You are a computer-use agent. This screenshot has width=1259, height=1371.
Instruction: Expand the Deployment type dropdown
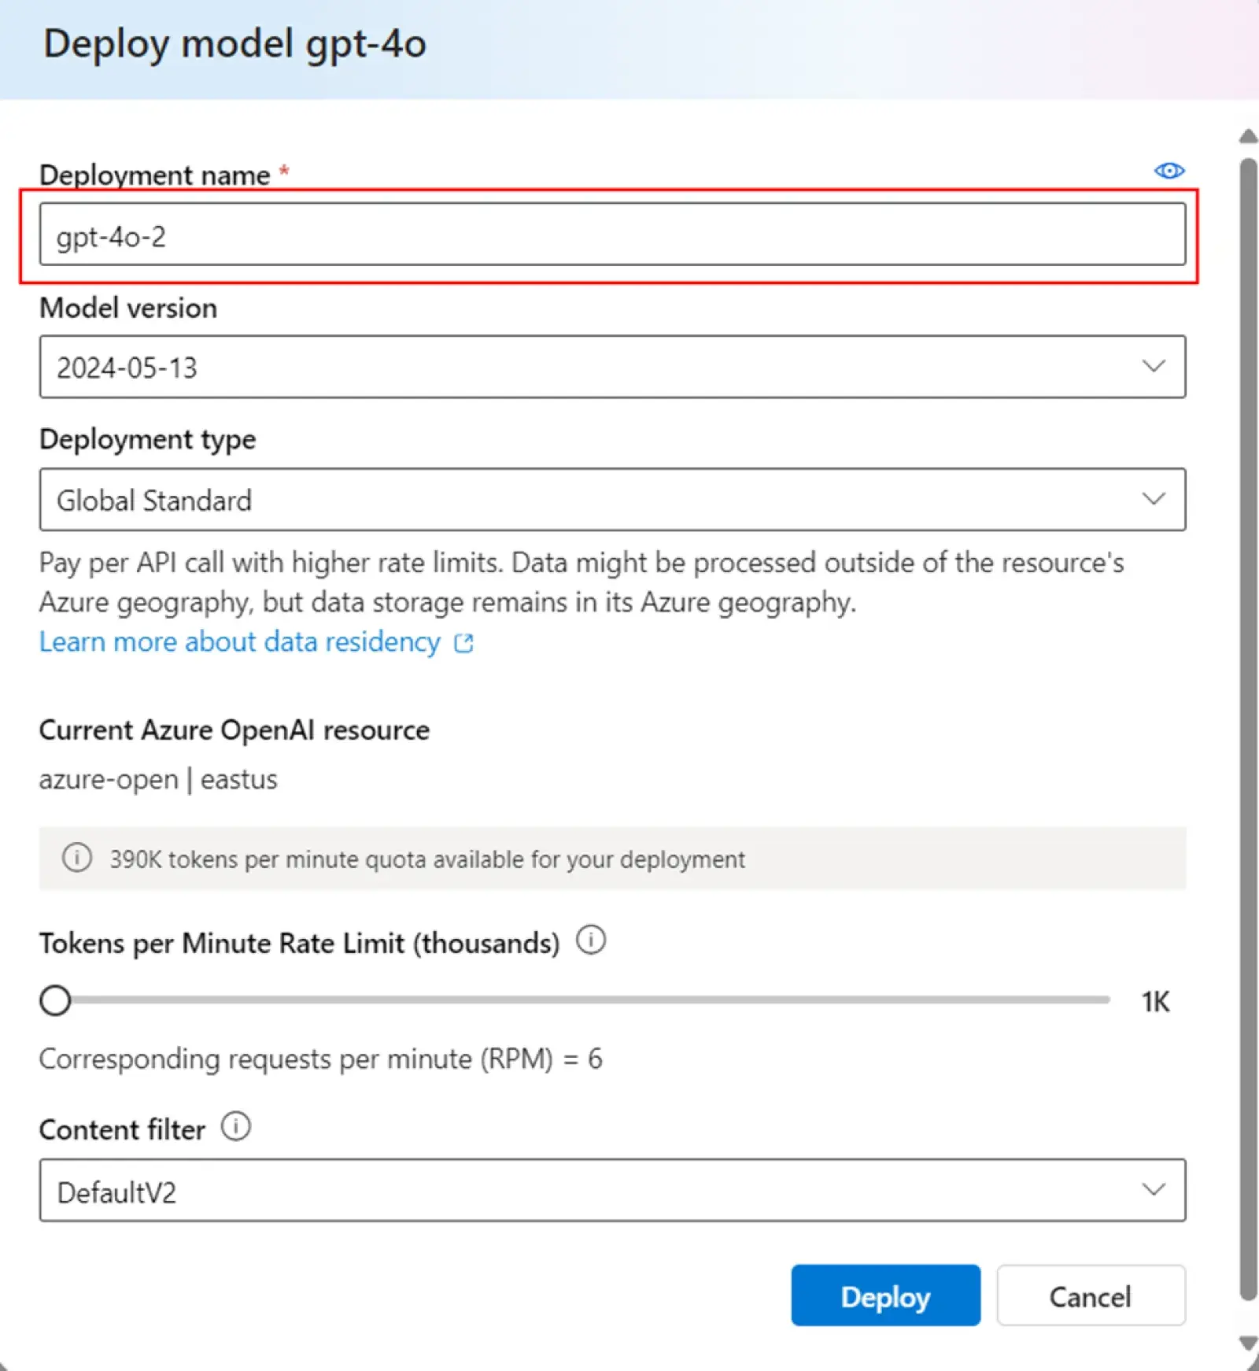[612, 500]
